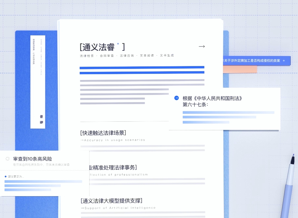This screenshot has height=218, width=298.
Task: Select 法律咨询 in the subtitle row
Action: (127, 56)
